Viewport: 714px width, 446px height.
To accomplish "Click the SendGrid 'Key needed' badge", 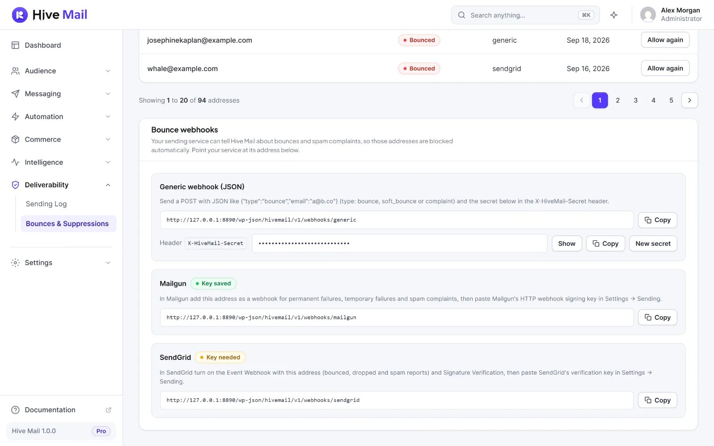I will pos(220,357).
